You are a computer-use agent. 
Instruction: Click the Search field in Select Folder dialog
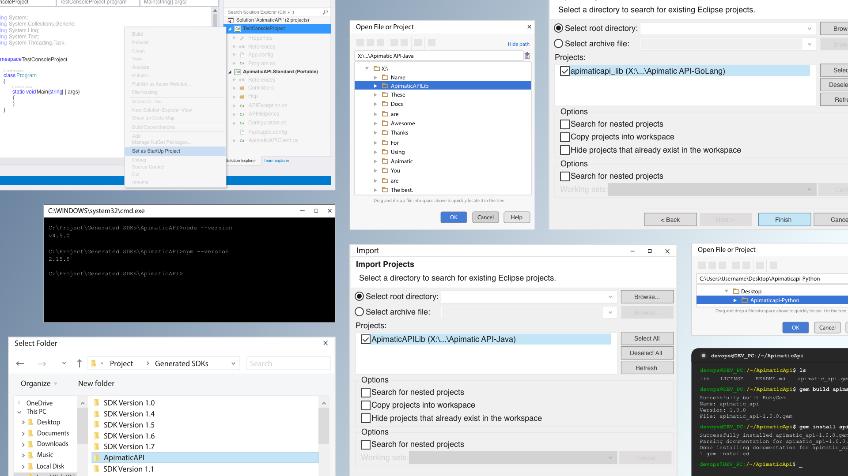[288, 364]
